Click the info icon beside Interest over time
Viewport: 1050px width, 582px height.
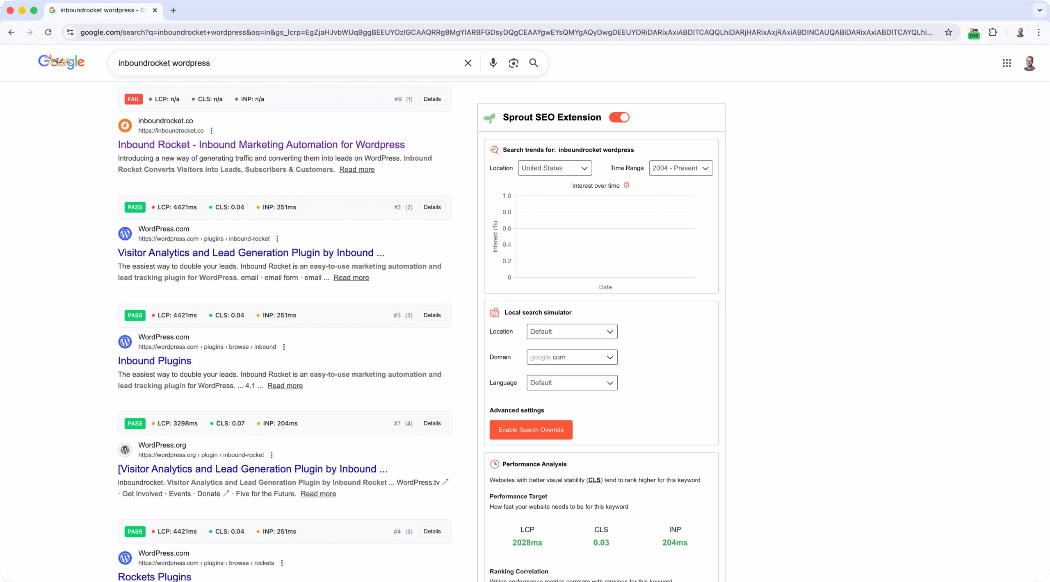click(x=626, y=185)
